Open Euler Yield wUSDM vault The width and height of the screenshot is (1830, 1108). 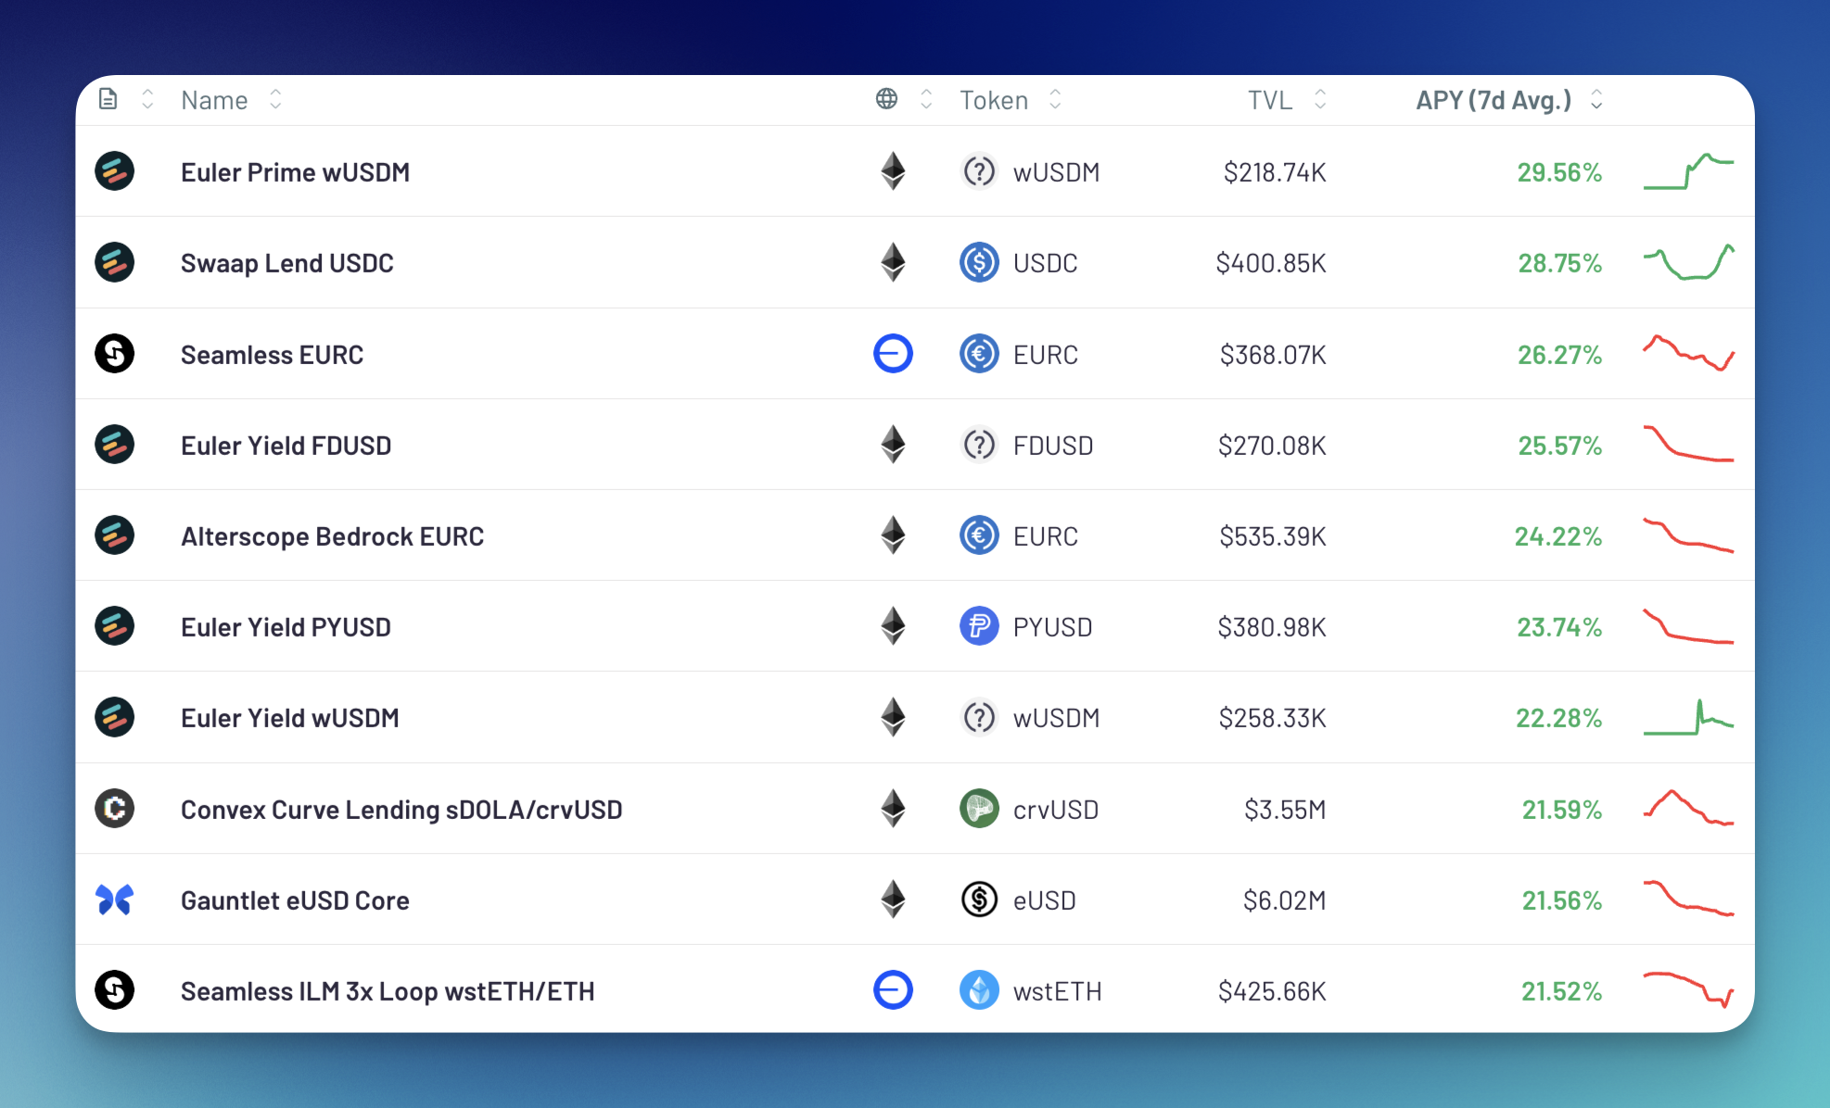(290, 718)
